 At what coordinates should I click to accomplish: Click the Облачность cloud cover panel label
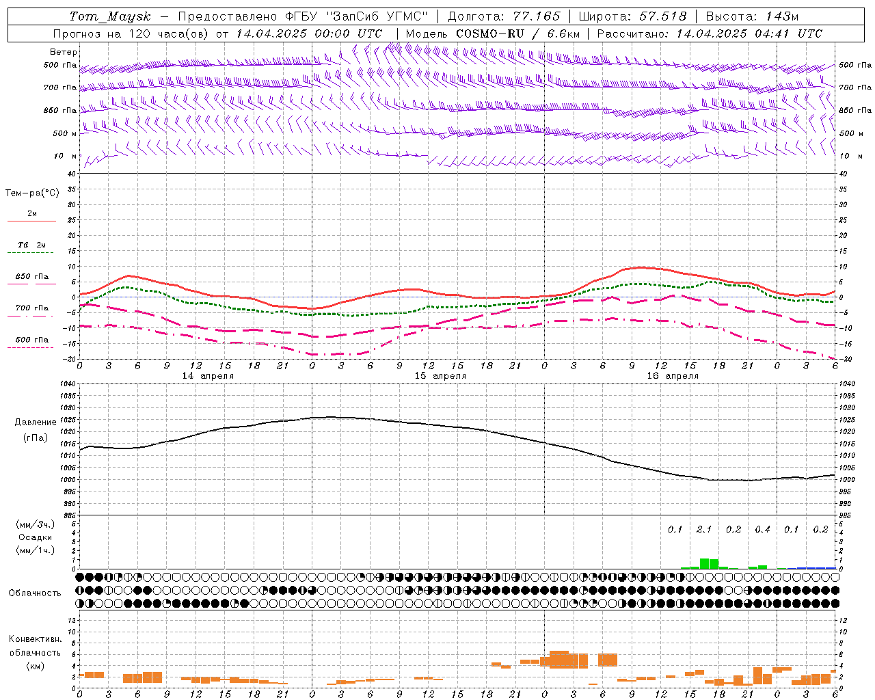coord(35,593)
